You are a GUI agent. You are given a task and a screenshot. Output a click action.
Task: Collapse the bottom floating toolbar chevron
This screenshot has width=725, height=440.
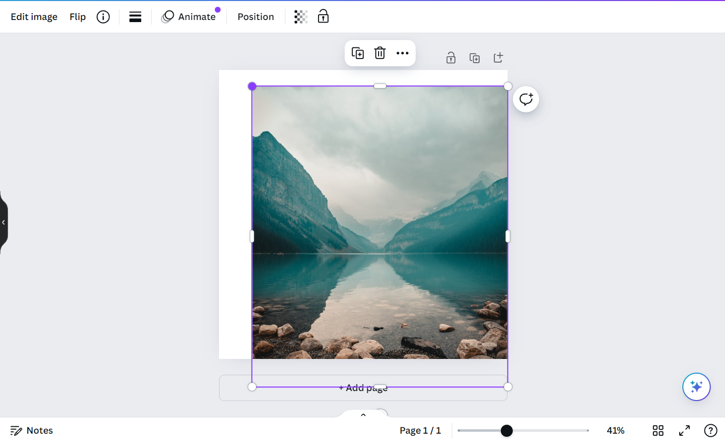pyautogui.click(x=363, y=414)
